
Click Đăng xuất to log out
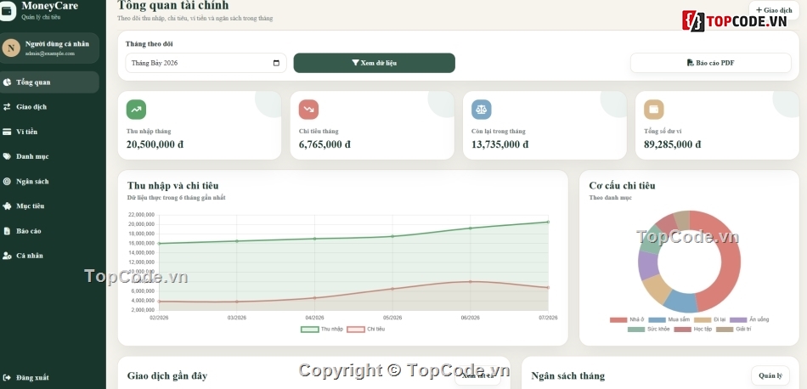(x=49, y=378)
